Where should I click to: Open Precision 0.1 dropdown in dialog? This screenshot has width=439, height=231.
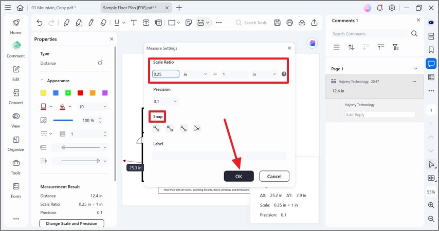coord(165,101)
